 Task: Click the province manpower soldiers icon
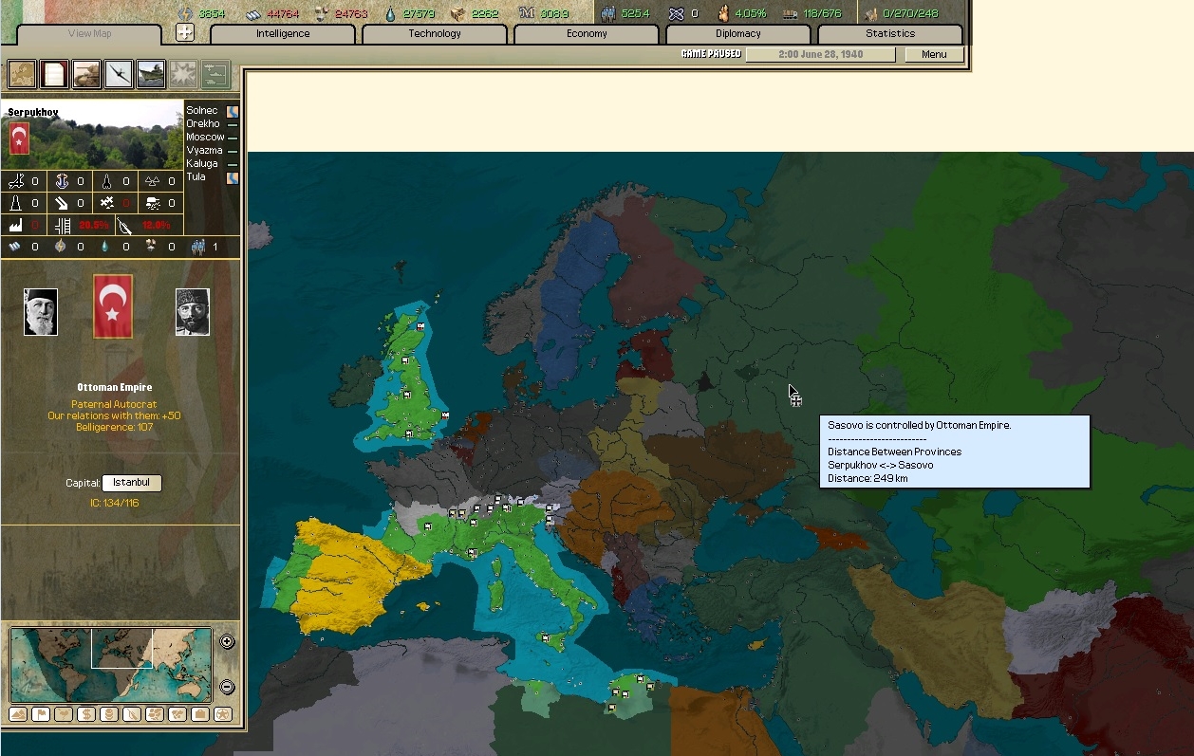point(198,247)
